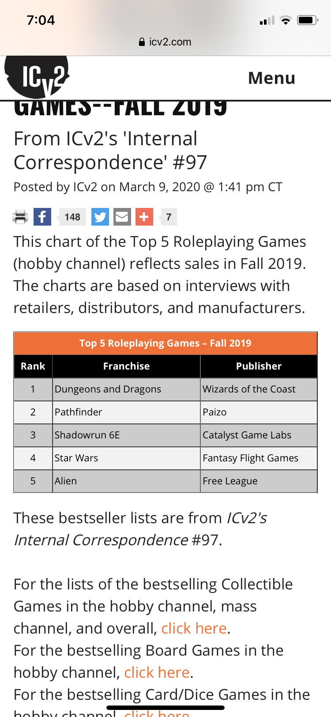Viewport: 331px width, 717px height.
Task: Tap the home indicator bar at bottom
Action: pos(165,707)
